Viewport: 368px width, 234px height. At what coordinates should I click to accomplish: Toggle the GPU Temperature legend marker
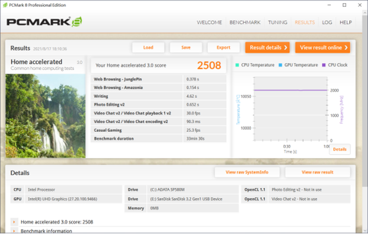[x=280, y=65]
